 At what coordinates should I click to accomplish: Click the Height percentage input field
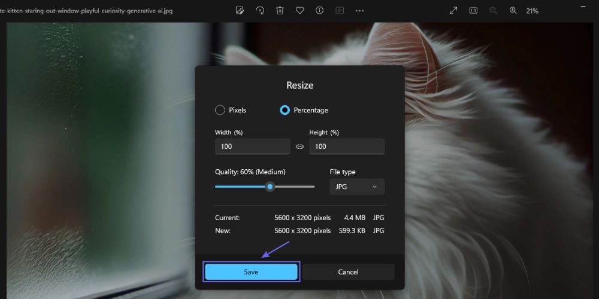tap(347, 147)
